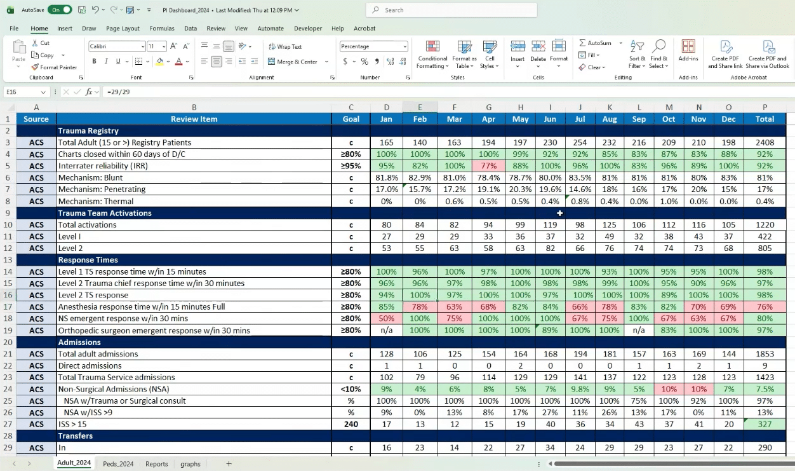Open the Find & Select magnifier

tap(659, 55)
